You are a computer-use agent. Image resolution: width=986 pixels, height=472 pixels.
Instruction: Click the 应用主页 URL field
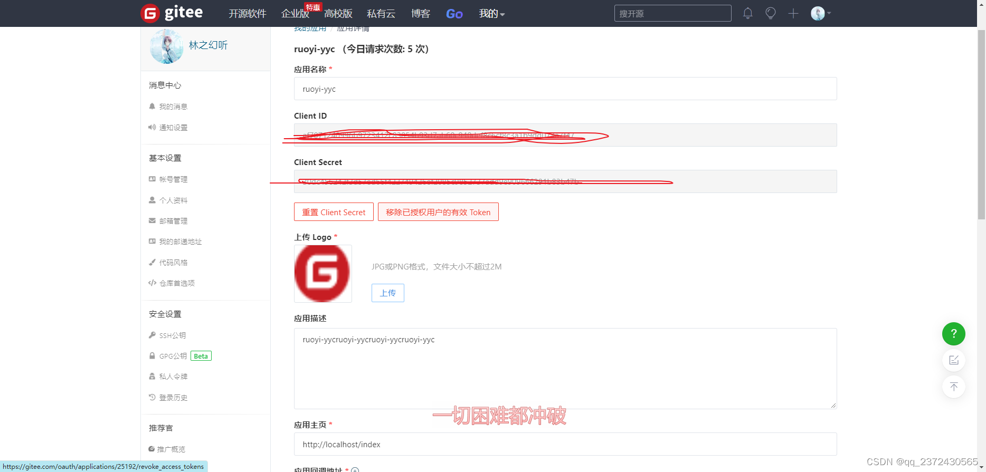(565, 444)
